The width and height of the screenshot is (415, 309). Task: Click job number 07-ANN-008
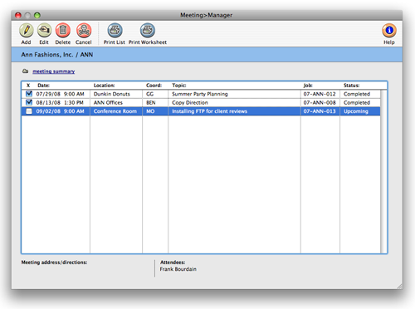pyautogui.click(x=320, y=103)
